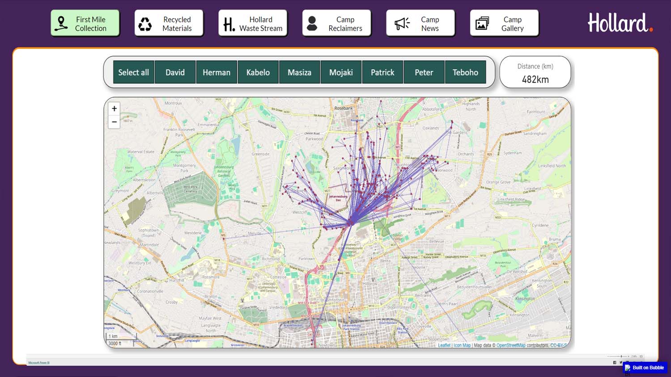Open the Microsoft Power BI link
Viewport: 671px width, 377px height.
(x=39, y=363)
